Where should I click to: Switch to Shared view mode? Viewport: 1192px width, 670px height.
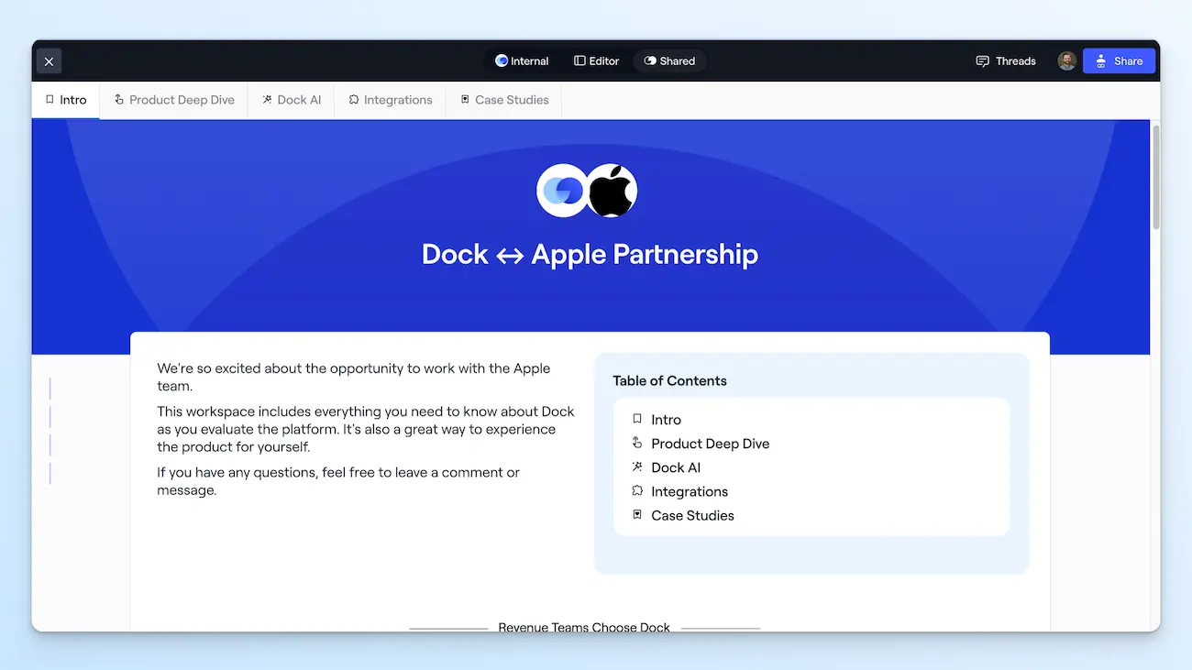click(669, 61)
